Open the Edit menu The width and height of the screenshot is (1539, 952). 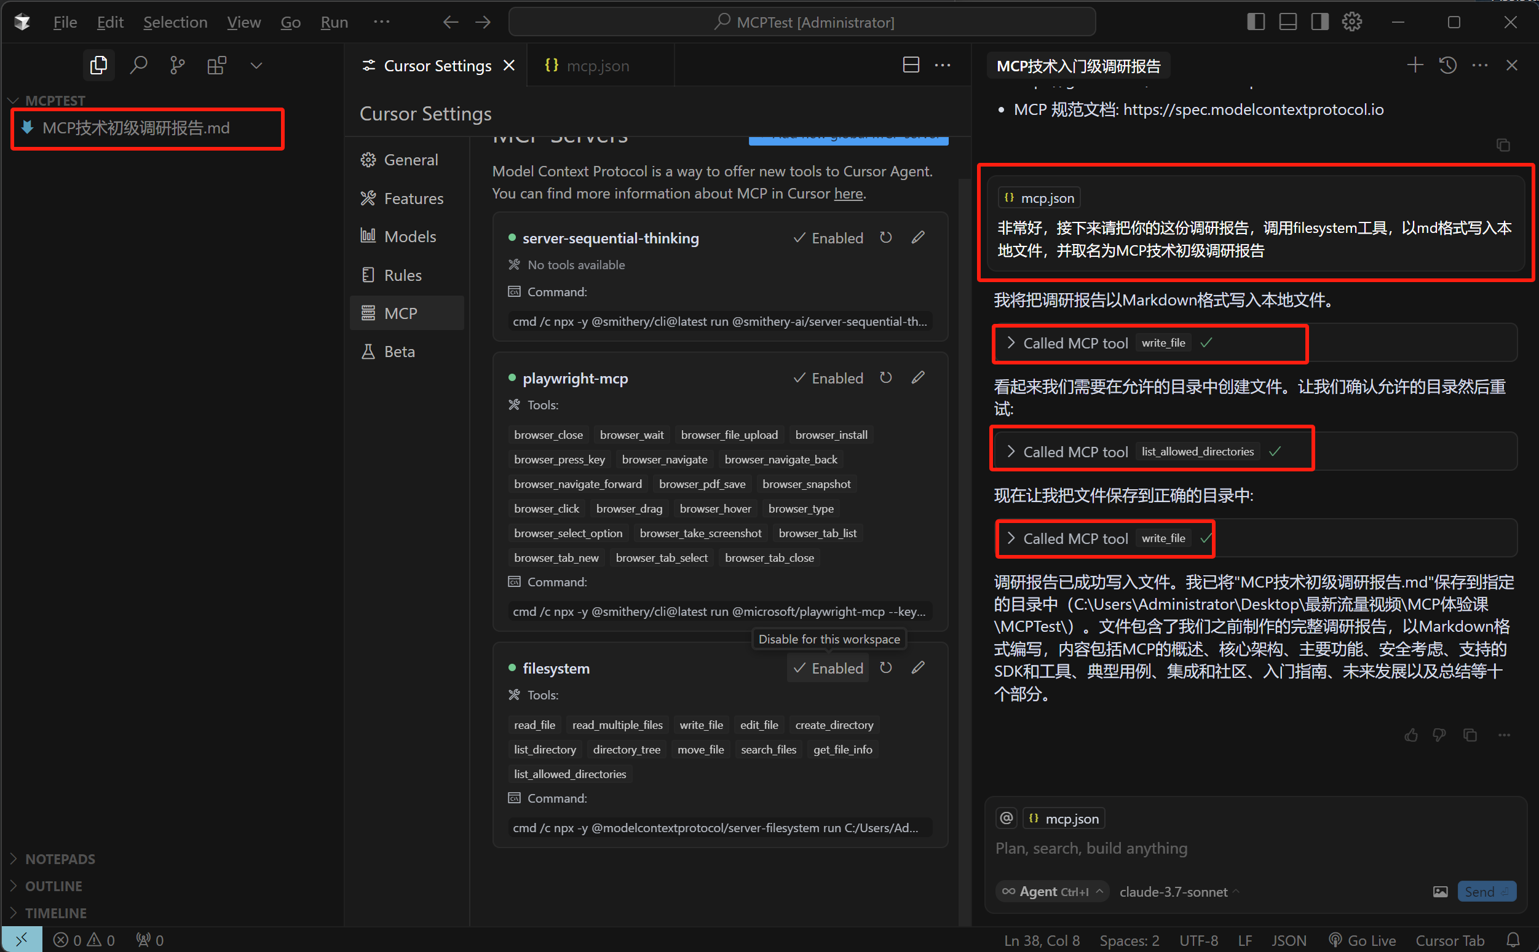click(x=110, y=22)
